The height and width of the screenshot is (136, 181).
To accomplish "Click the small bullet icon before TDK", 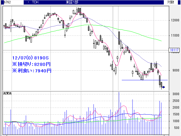I will tap(29, 2).
